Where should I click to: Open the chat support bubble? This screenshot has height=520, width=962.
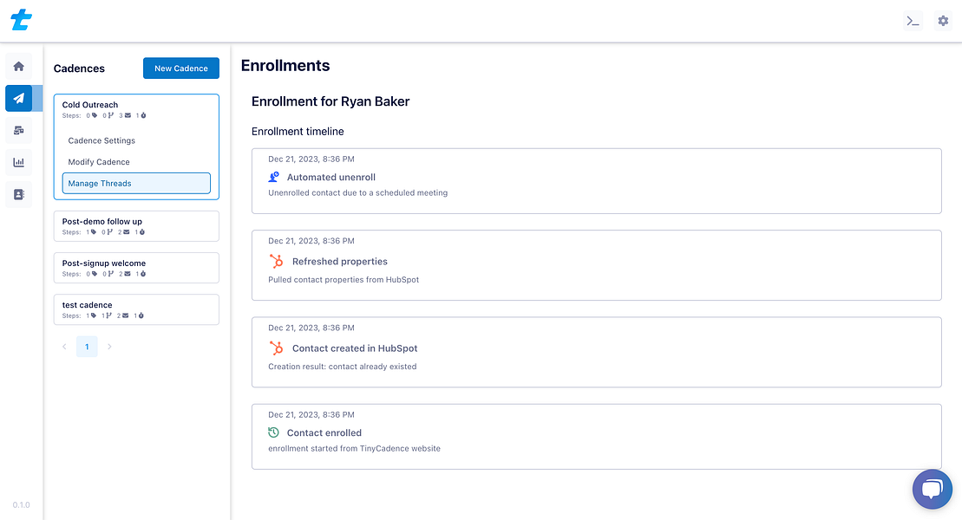tap(932, 490)
